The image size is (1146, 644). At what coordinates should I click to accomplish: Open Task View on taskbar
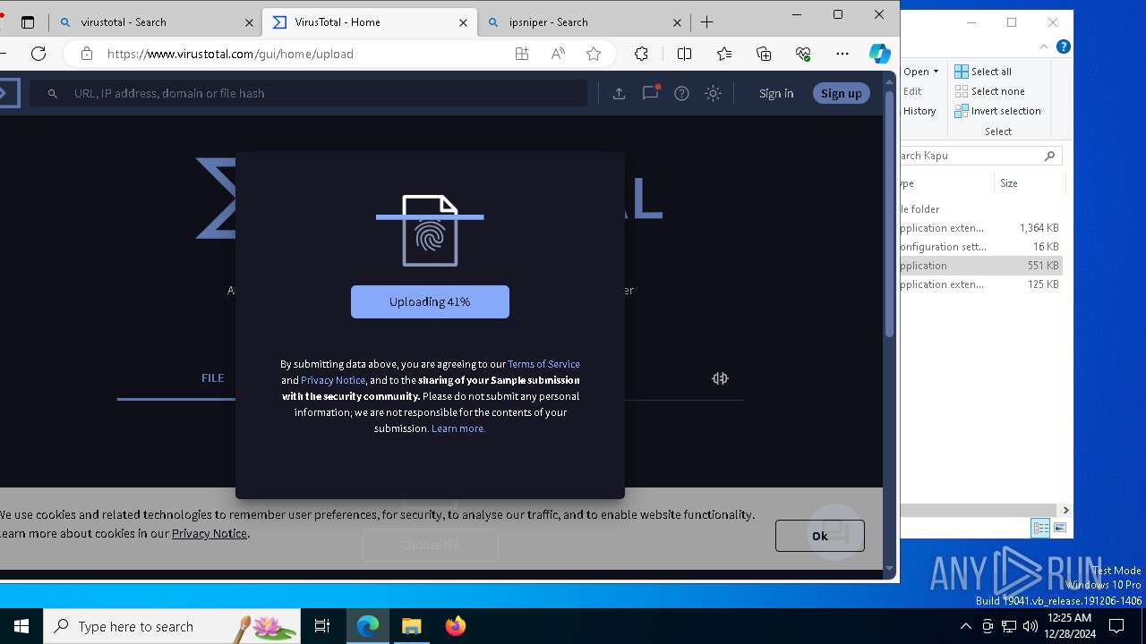tap(322, 626)
